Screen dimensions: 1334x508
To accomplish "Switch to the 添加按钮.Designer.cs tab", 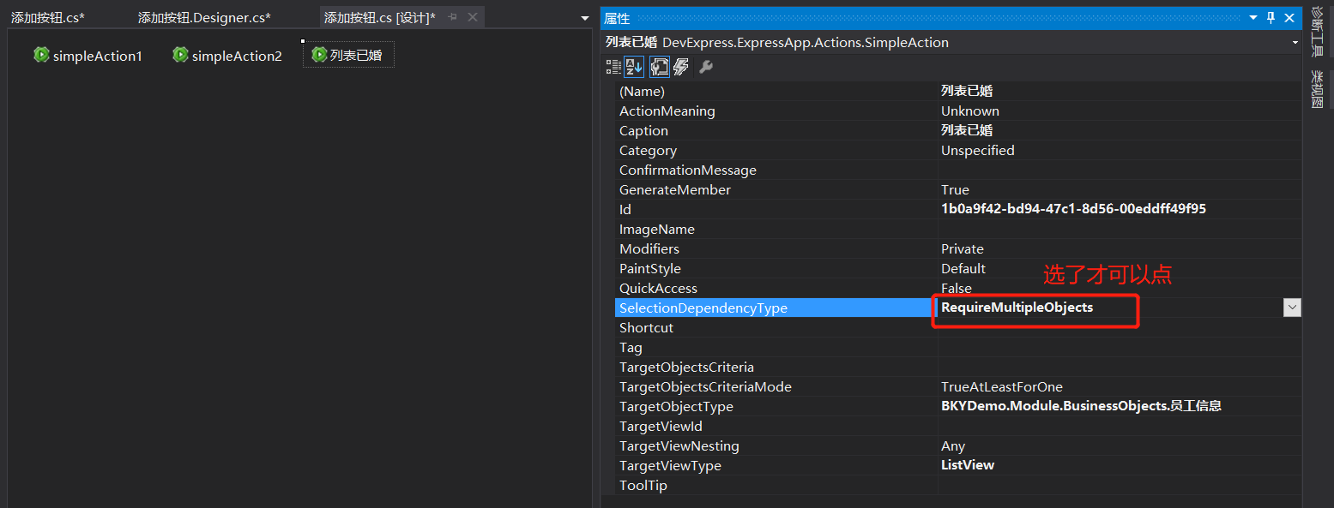I will pyautogui.click(x=204, y=17).
